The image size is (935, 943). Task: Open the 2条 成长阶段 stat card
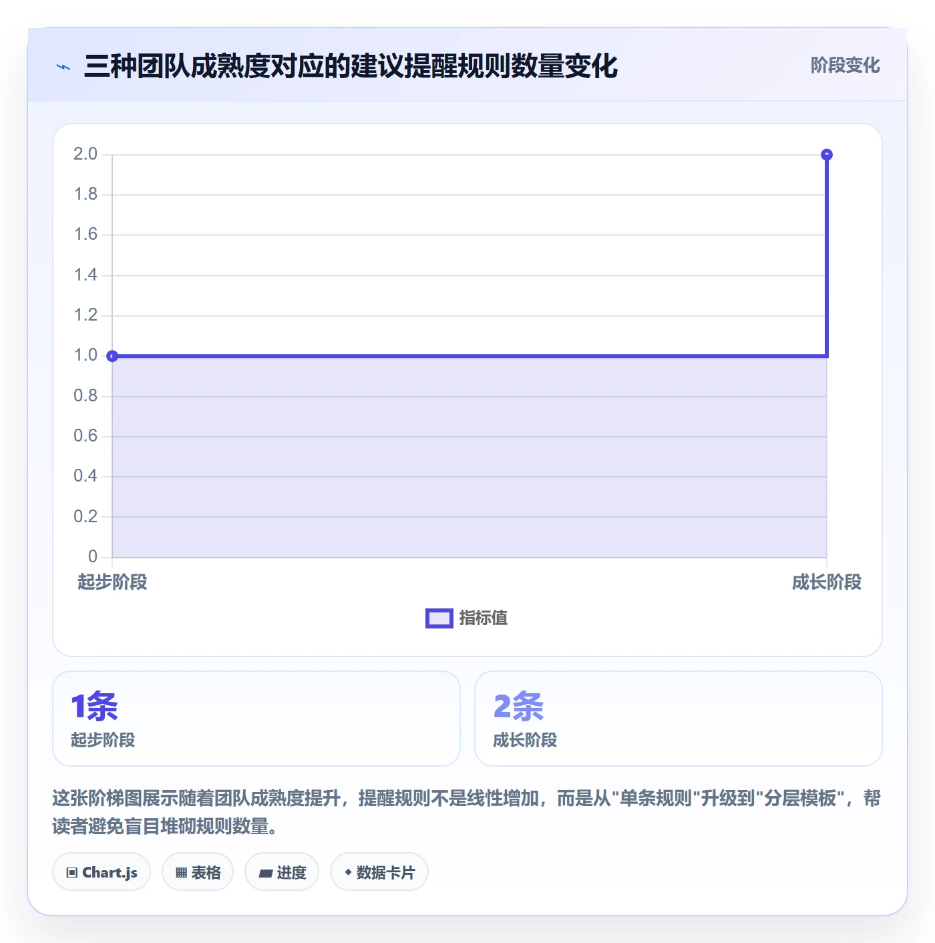[679, 719]
